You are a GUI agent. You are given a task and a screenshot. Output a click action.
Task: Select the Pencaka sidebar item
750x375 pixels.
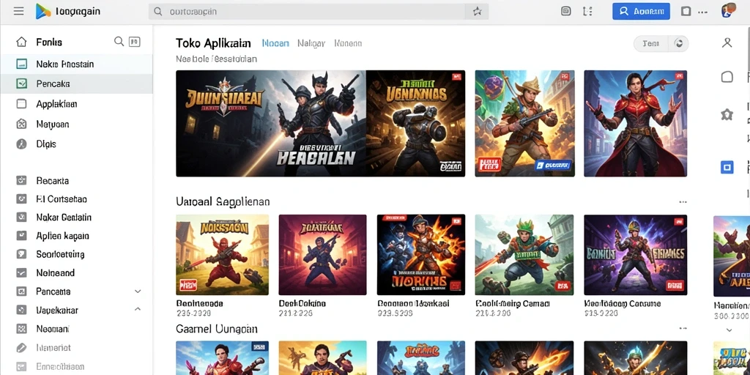[76, 83]
